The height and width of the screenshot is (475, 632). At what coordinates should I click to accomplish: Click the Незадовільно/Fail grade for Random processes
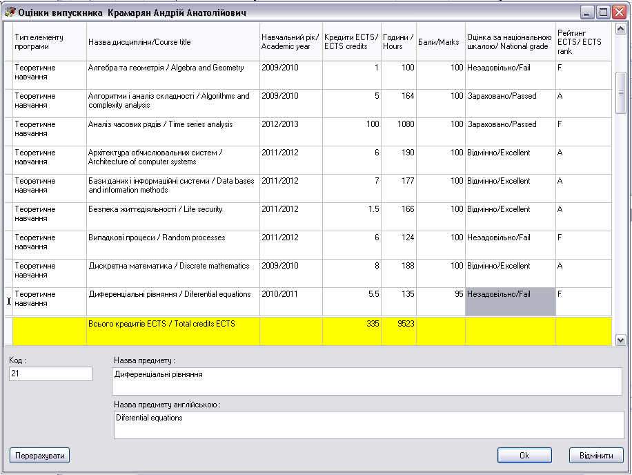[x=511, y=245]
